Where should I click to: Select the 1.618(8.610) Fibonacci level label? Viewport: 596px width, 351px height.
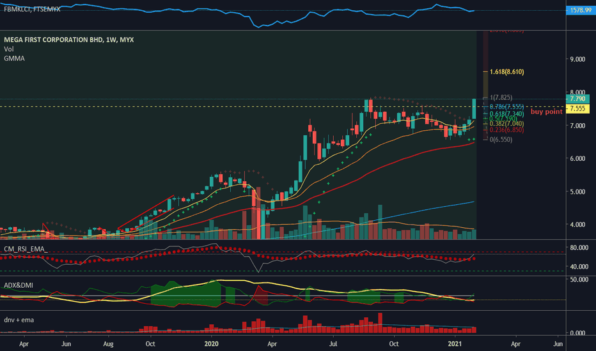506,71
